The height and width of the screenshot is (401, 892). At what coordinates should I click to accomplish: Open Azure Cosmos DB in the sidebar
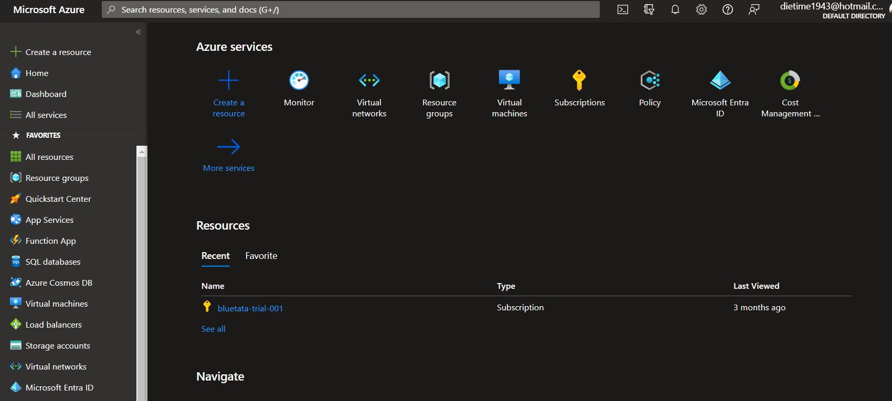pos(59,283)
